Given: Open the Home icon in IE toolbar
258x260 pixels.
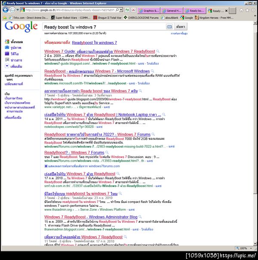Looking at the screenshot, I should [x=241, y=10].
